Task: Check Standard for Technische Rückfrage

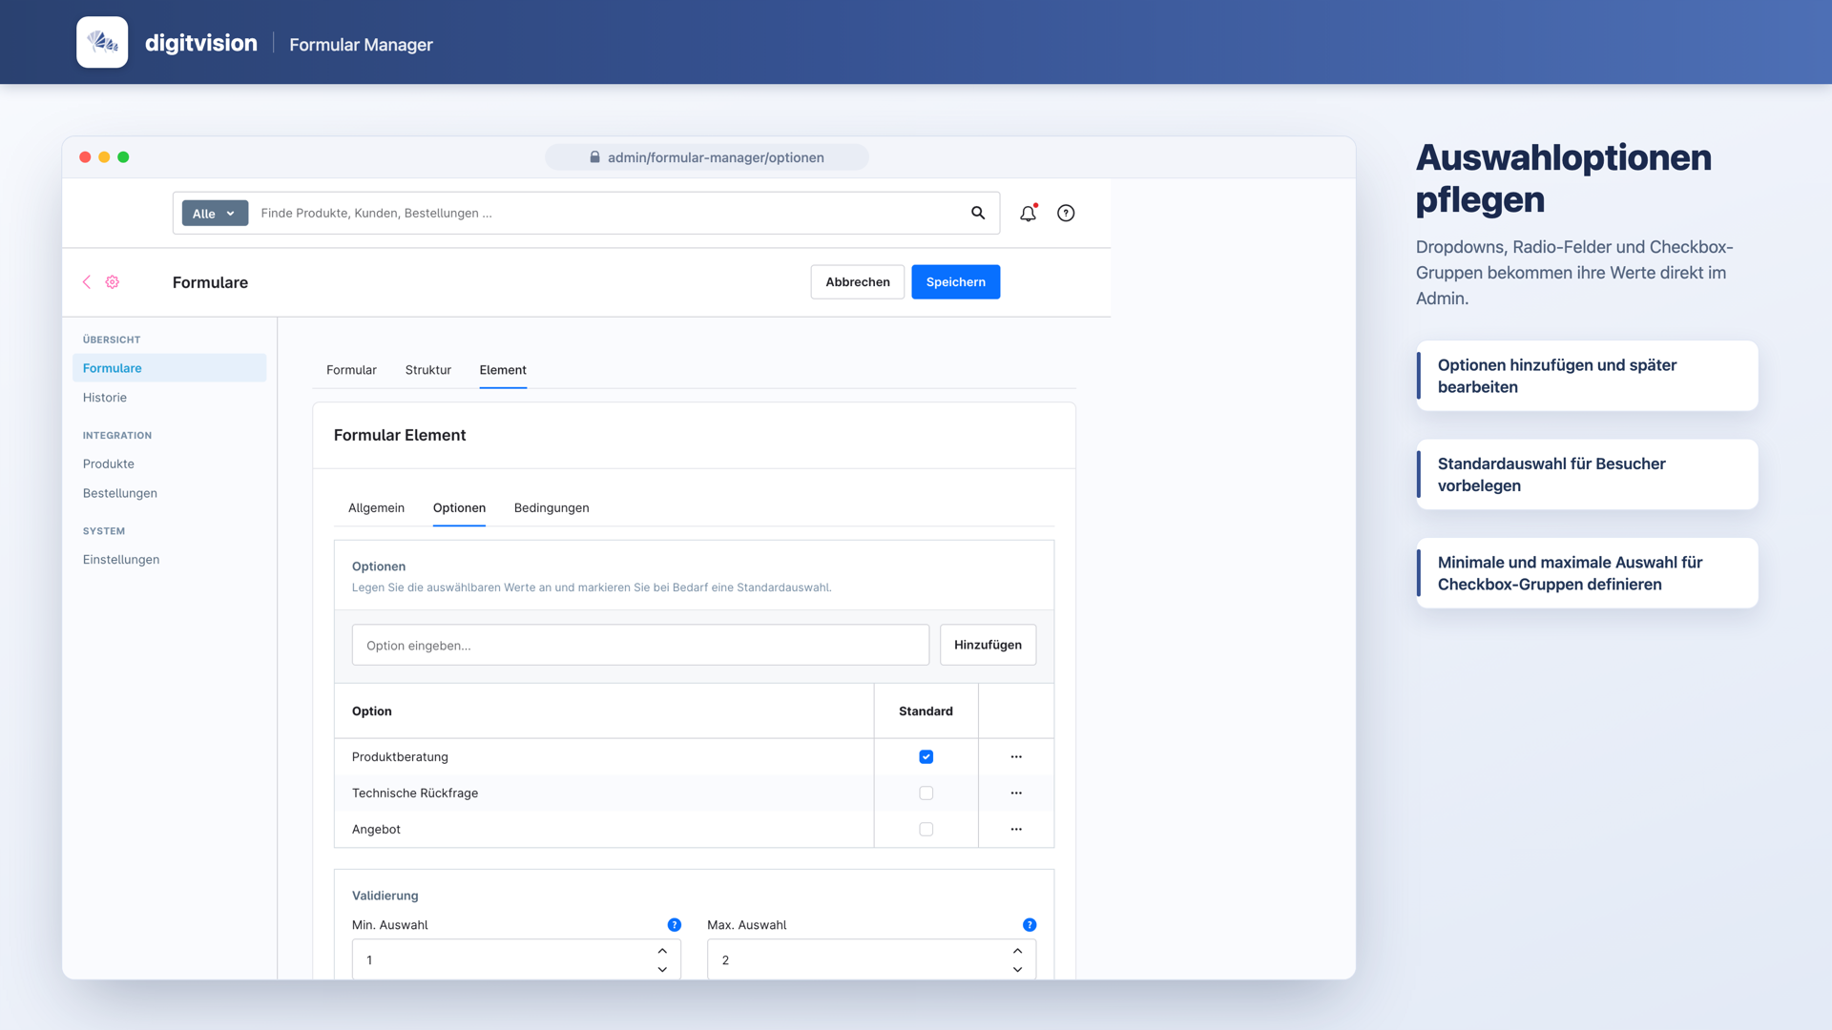Action: [x=926, y=793]
